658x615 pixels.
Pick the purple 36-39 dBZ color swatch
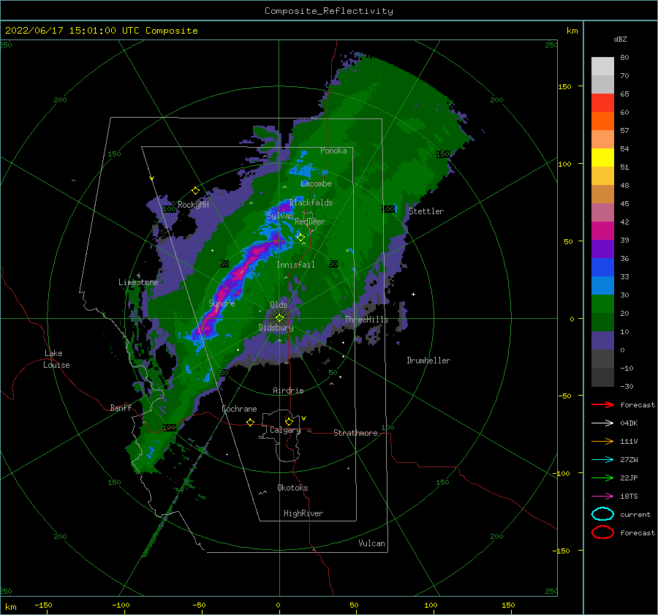point(602,249)
